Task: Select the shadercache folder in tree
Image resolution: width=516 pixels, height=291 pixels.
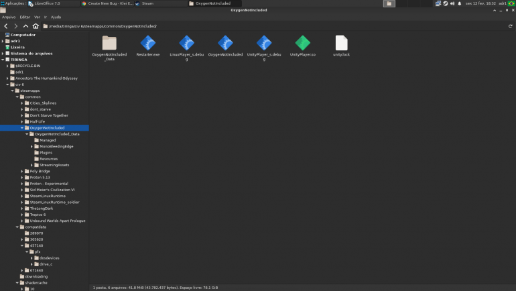Action: point(36,283)
